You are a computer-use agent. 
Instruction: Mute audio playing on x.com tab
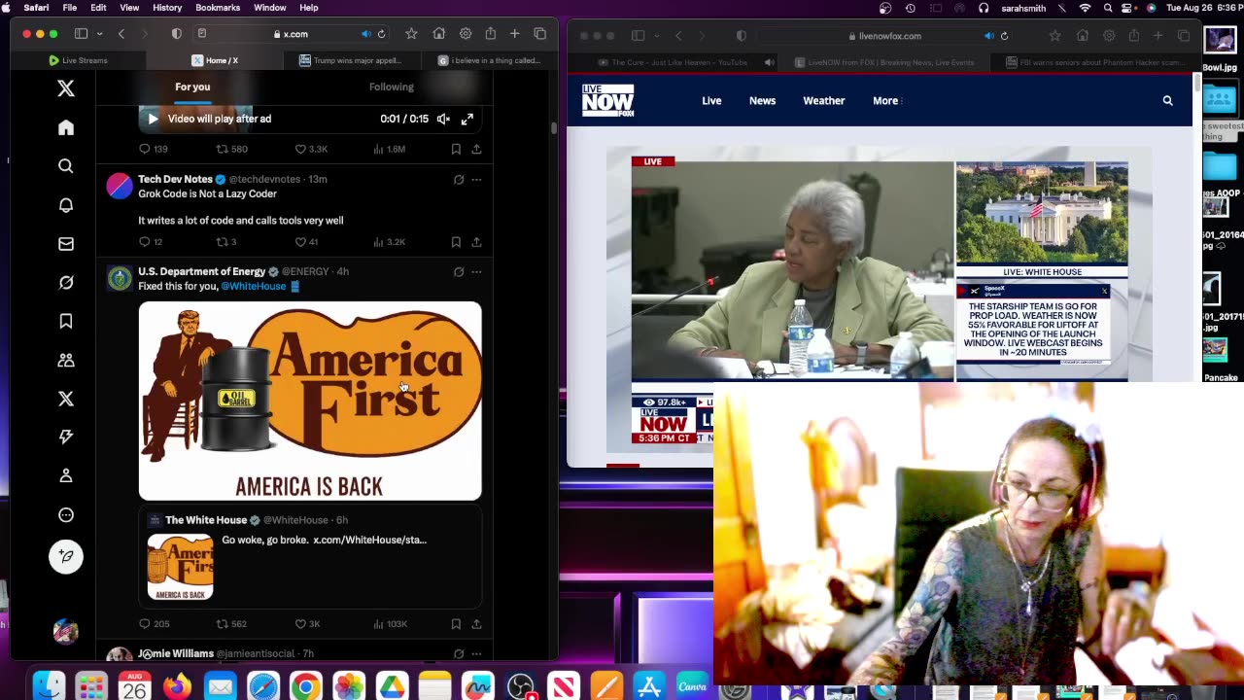[366, 34]
